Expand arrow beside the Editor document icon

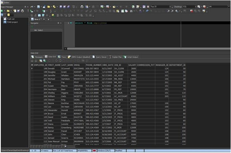tap(41, 7)
